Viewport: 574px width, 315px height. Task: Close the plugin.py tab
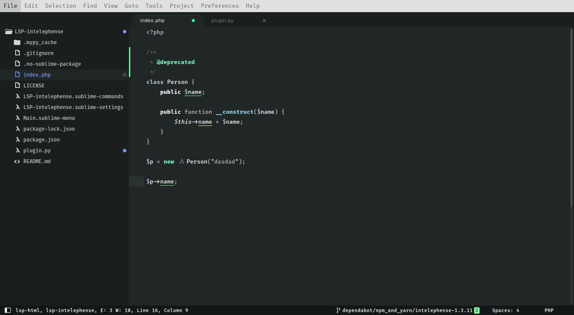264,20
